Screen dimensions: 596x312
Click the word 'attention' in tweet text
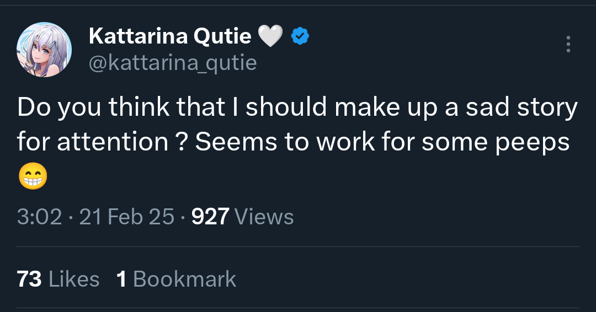(112, 142)
